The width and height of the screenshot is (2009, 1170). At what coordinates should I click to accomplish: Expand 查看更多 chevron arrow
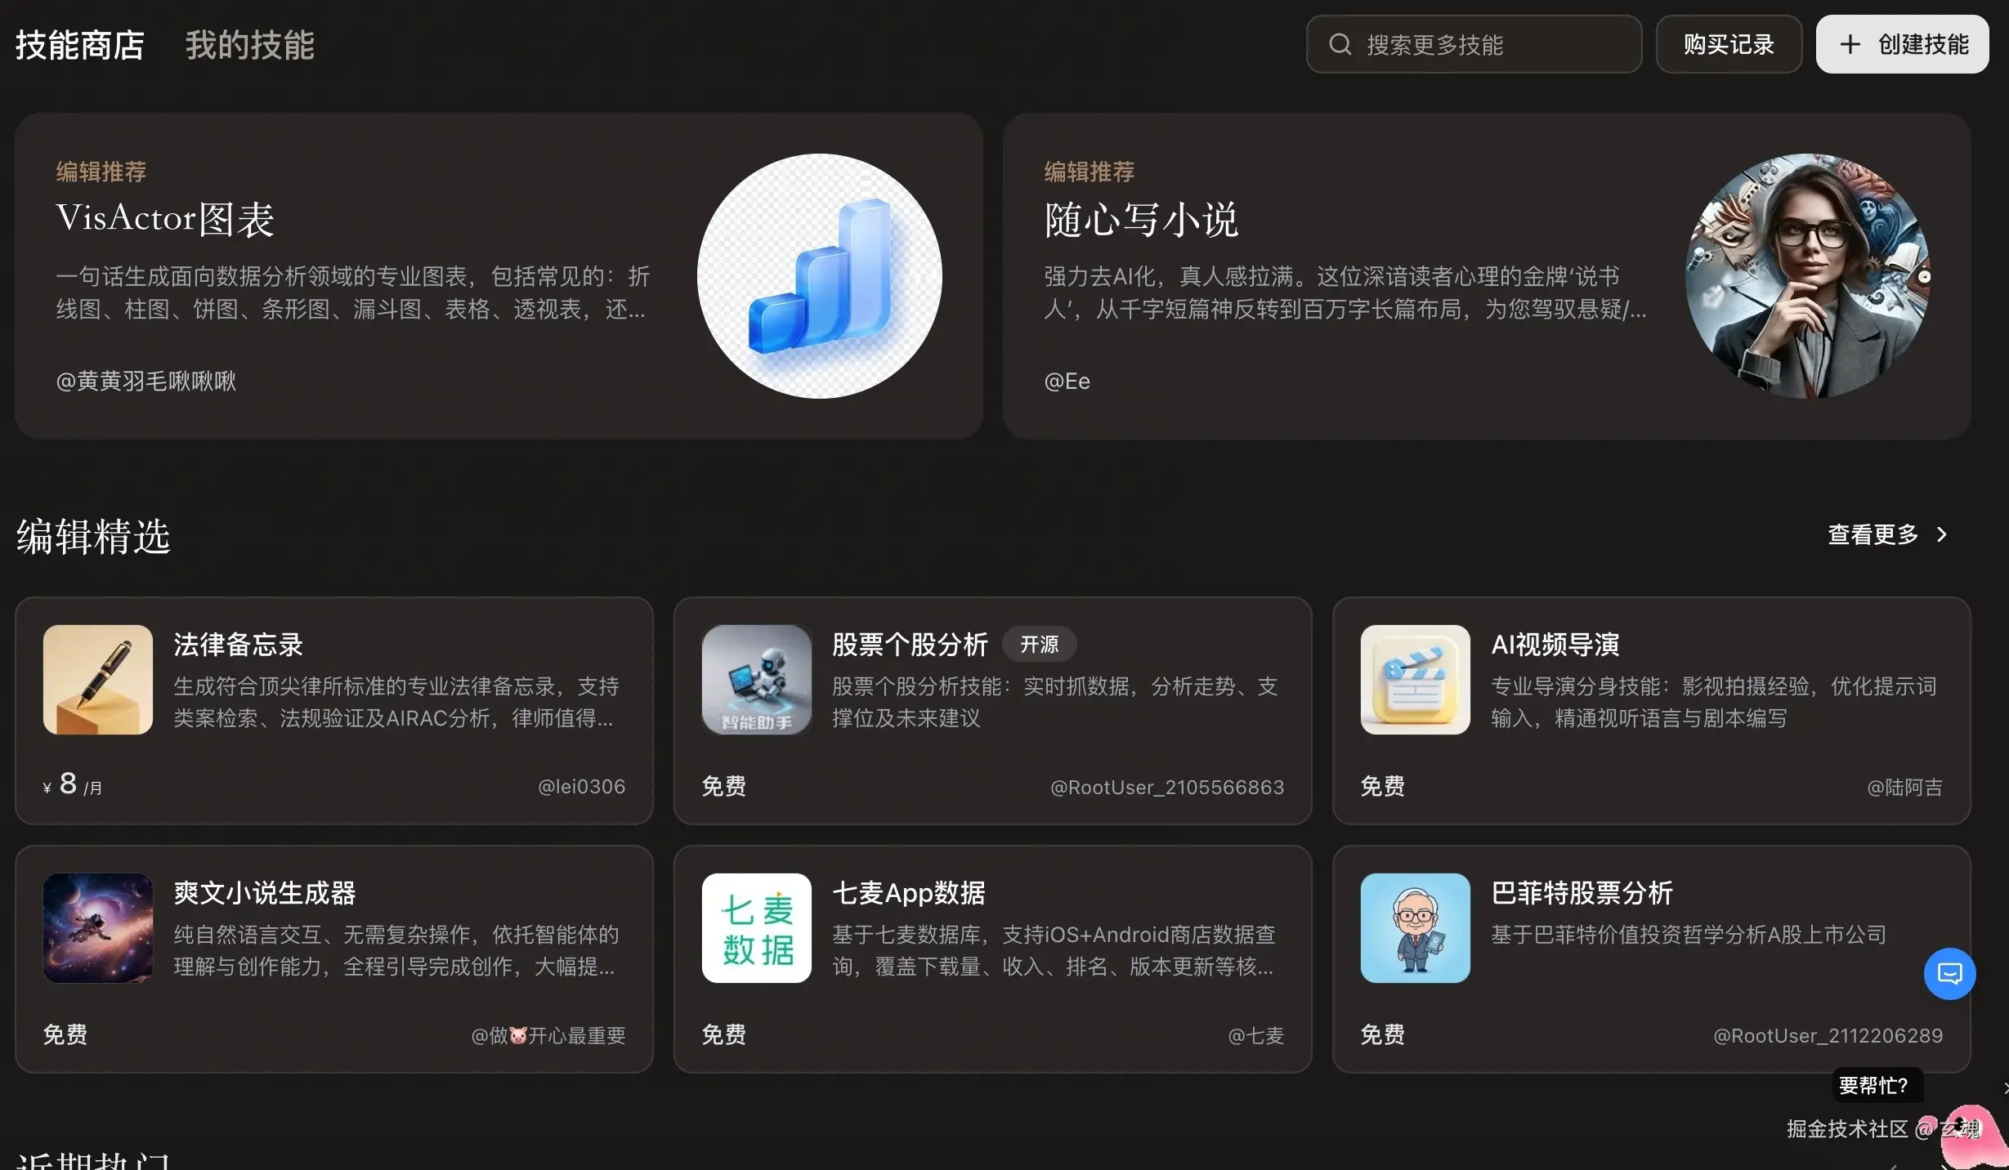pos(1942,534)
